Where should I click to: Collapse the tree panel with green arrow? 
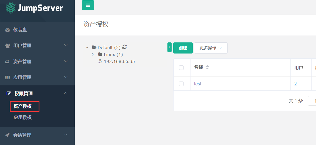[x=169, y=47]
